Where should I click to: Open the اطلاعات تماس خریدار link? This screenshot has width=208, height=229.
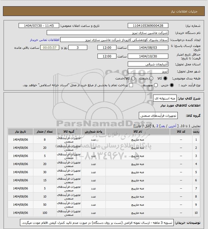45,40
